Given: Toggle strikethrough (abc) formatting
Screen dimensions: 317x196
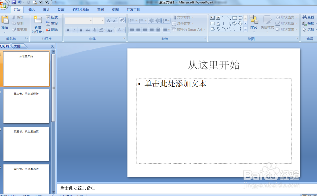Looking at the screenshot, I should tap(87, 30).
